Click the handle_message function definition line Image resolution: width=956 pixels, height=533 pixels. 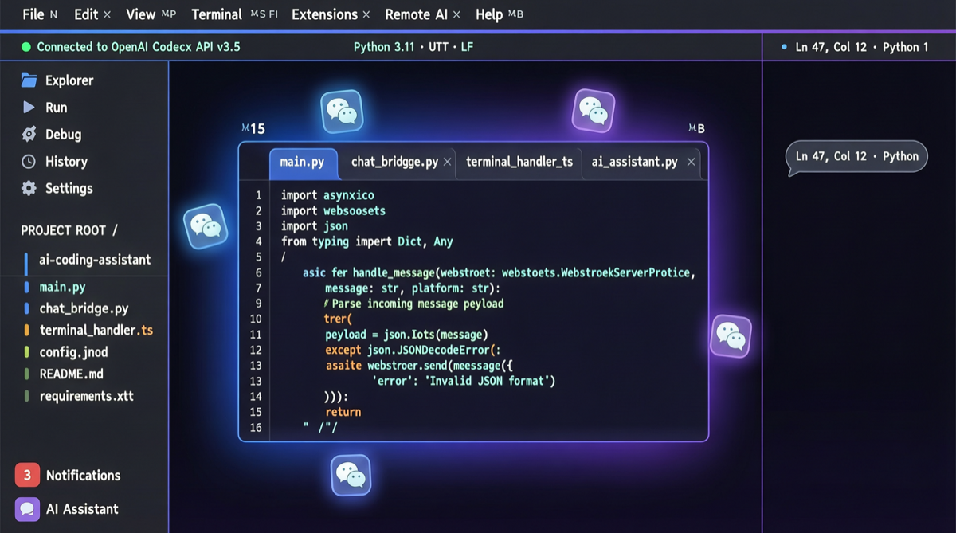pyautogui.click(x=500, y=272)
